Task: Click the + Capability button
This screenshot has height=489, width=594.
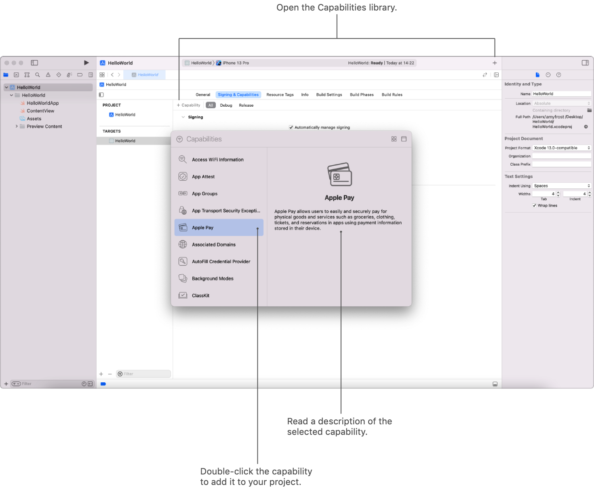Action: pyautogui.click(x=188, y=105)
